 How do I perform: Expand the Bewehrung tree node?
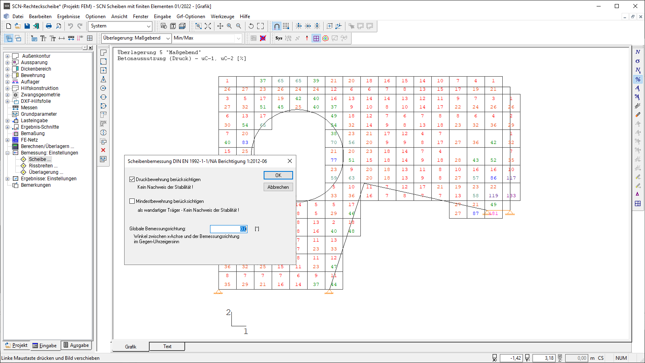pos(7,75)
